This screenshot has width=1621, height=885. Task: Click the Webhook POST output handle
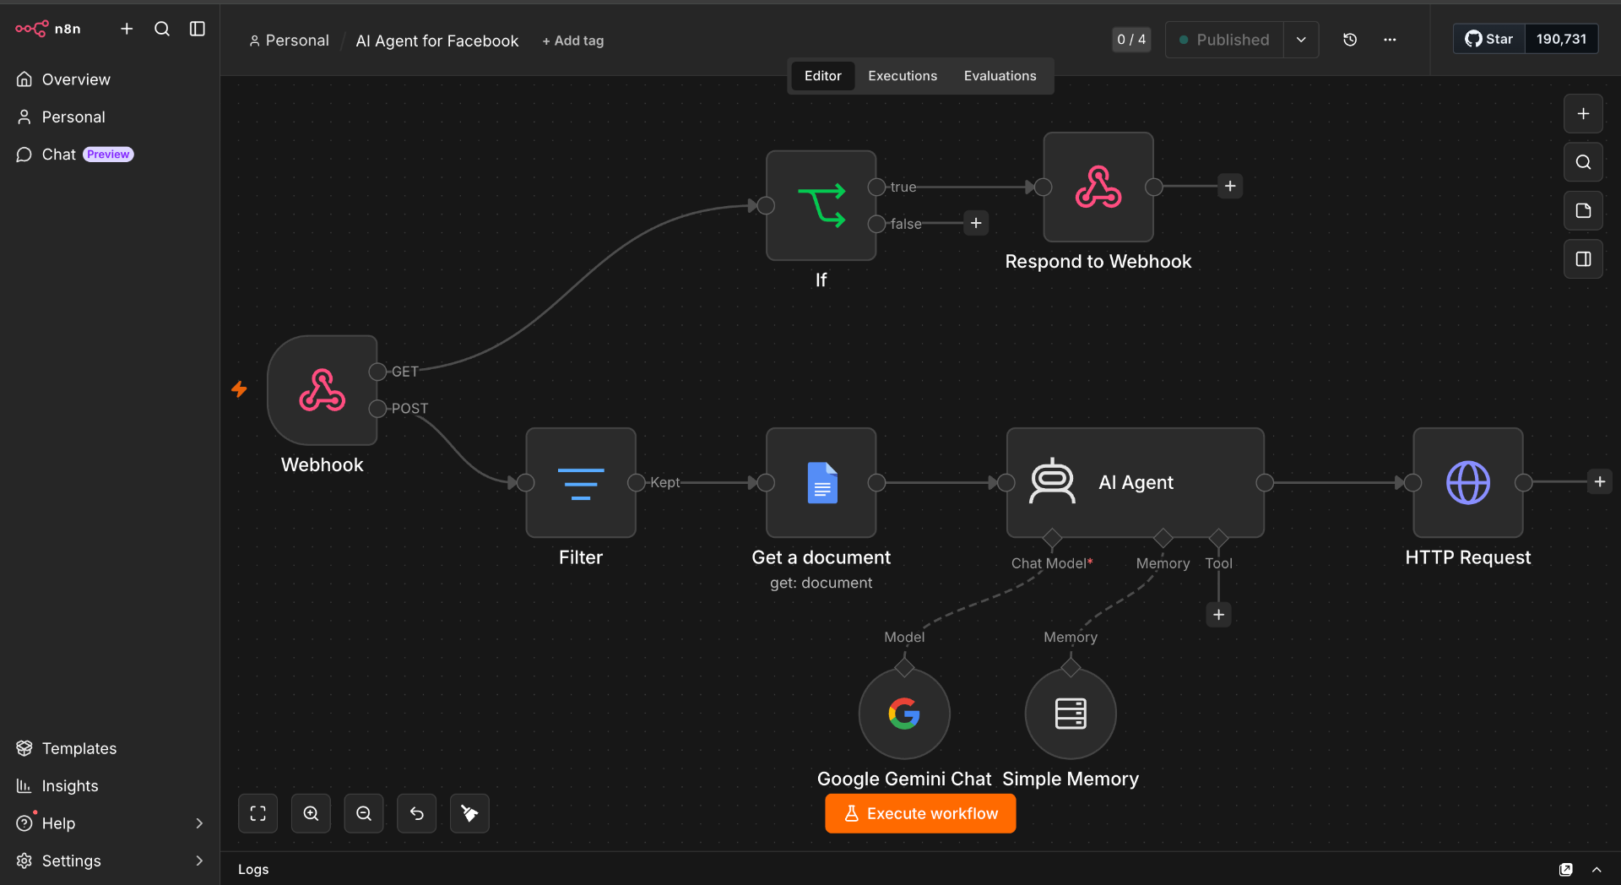pos(377,409)
